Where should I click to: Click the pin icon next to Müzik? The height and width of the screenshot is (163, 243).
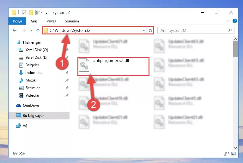pyautogui.click(x=67, y=80)
